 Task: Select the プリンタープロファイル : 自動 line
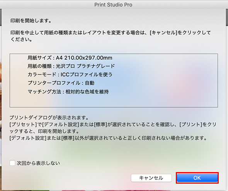click(x=61, y=83)
